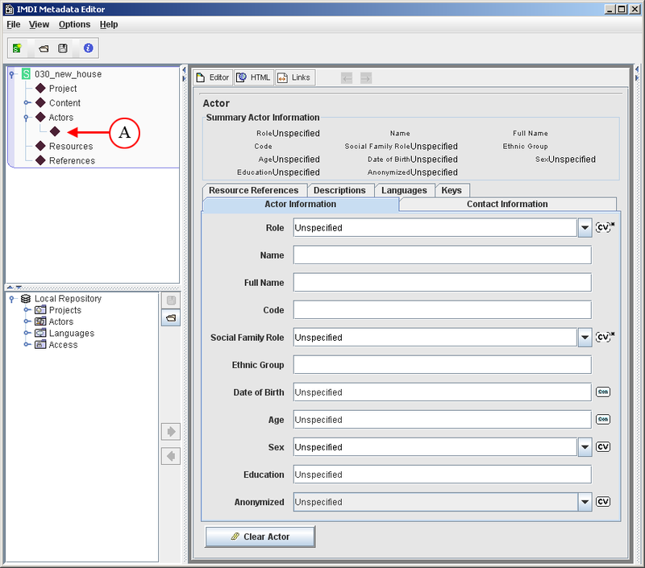Click the right arrow transfer button
The image size is (645, 568).
point(171,432)
